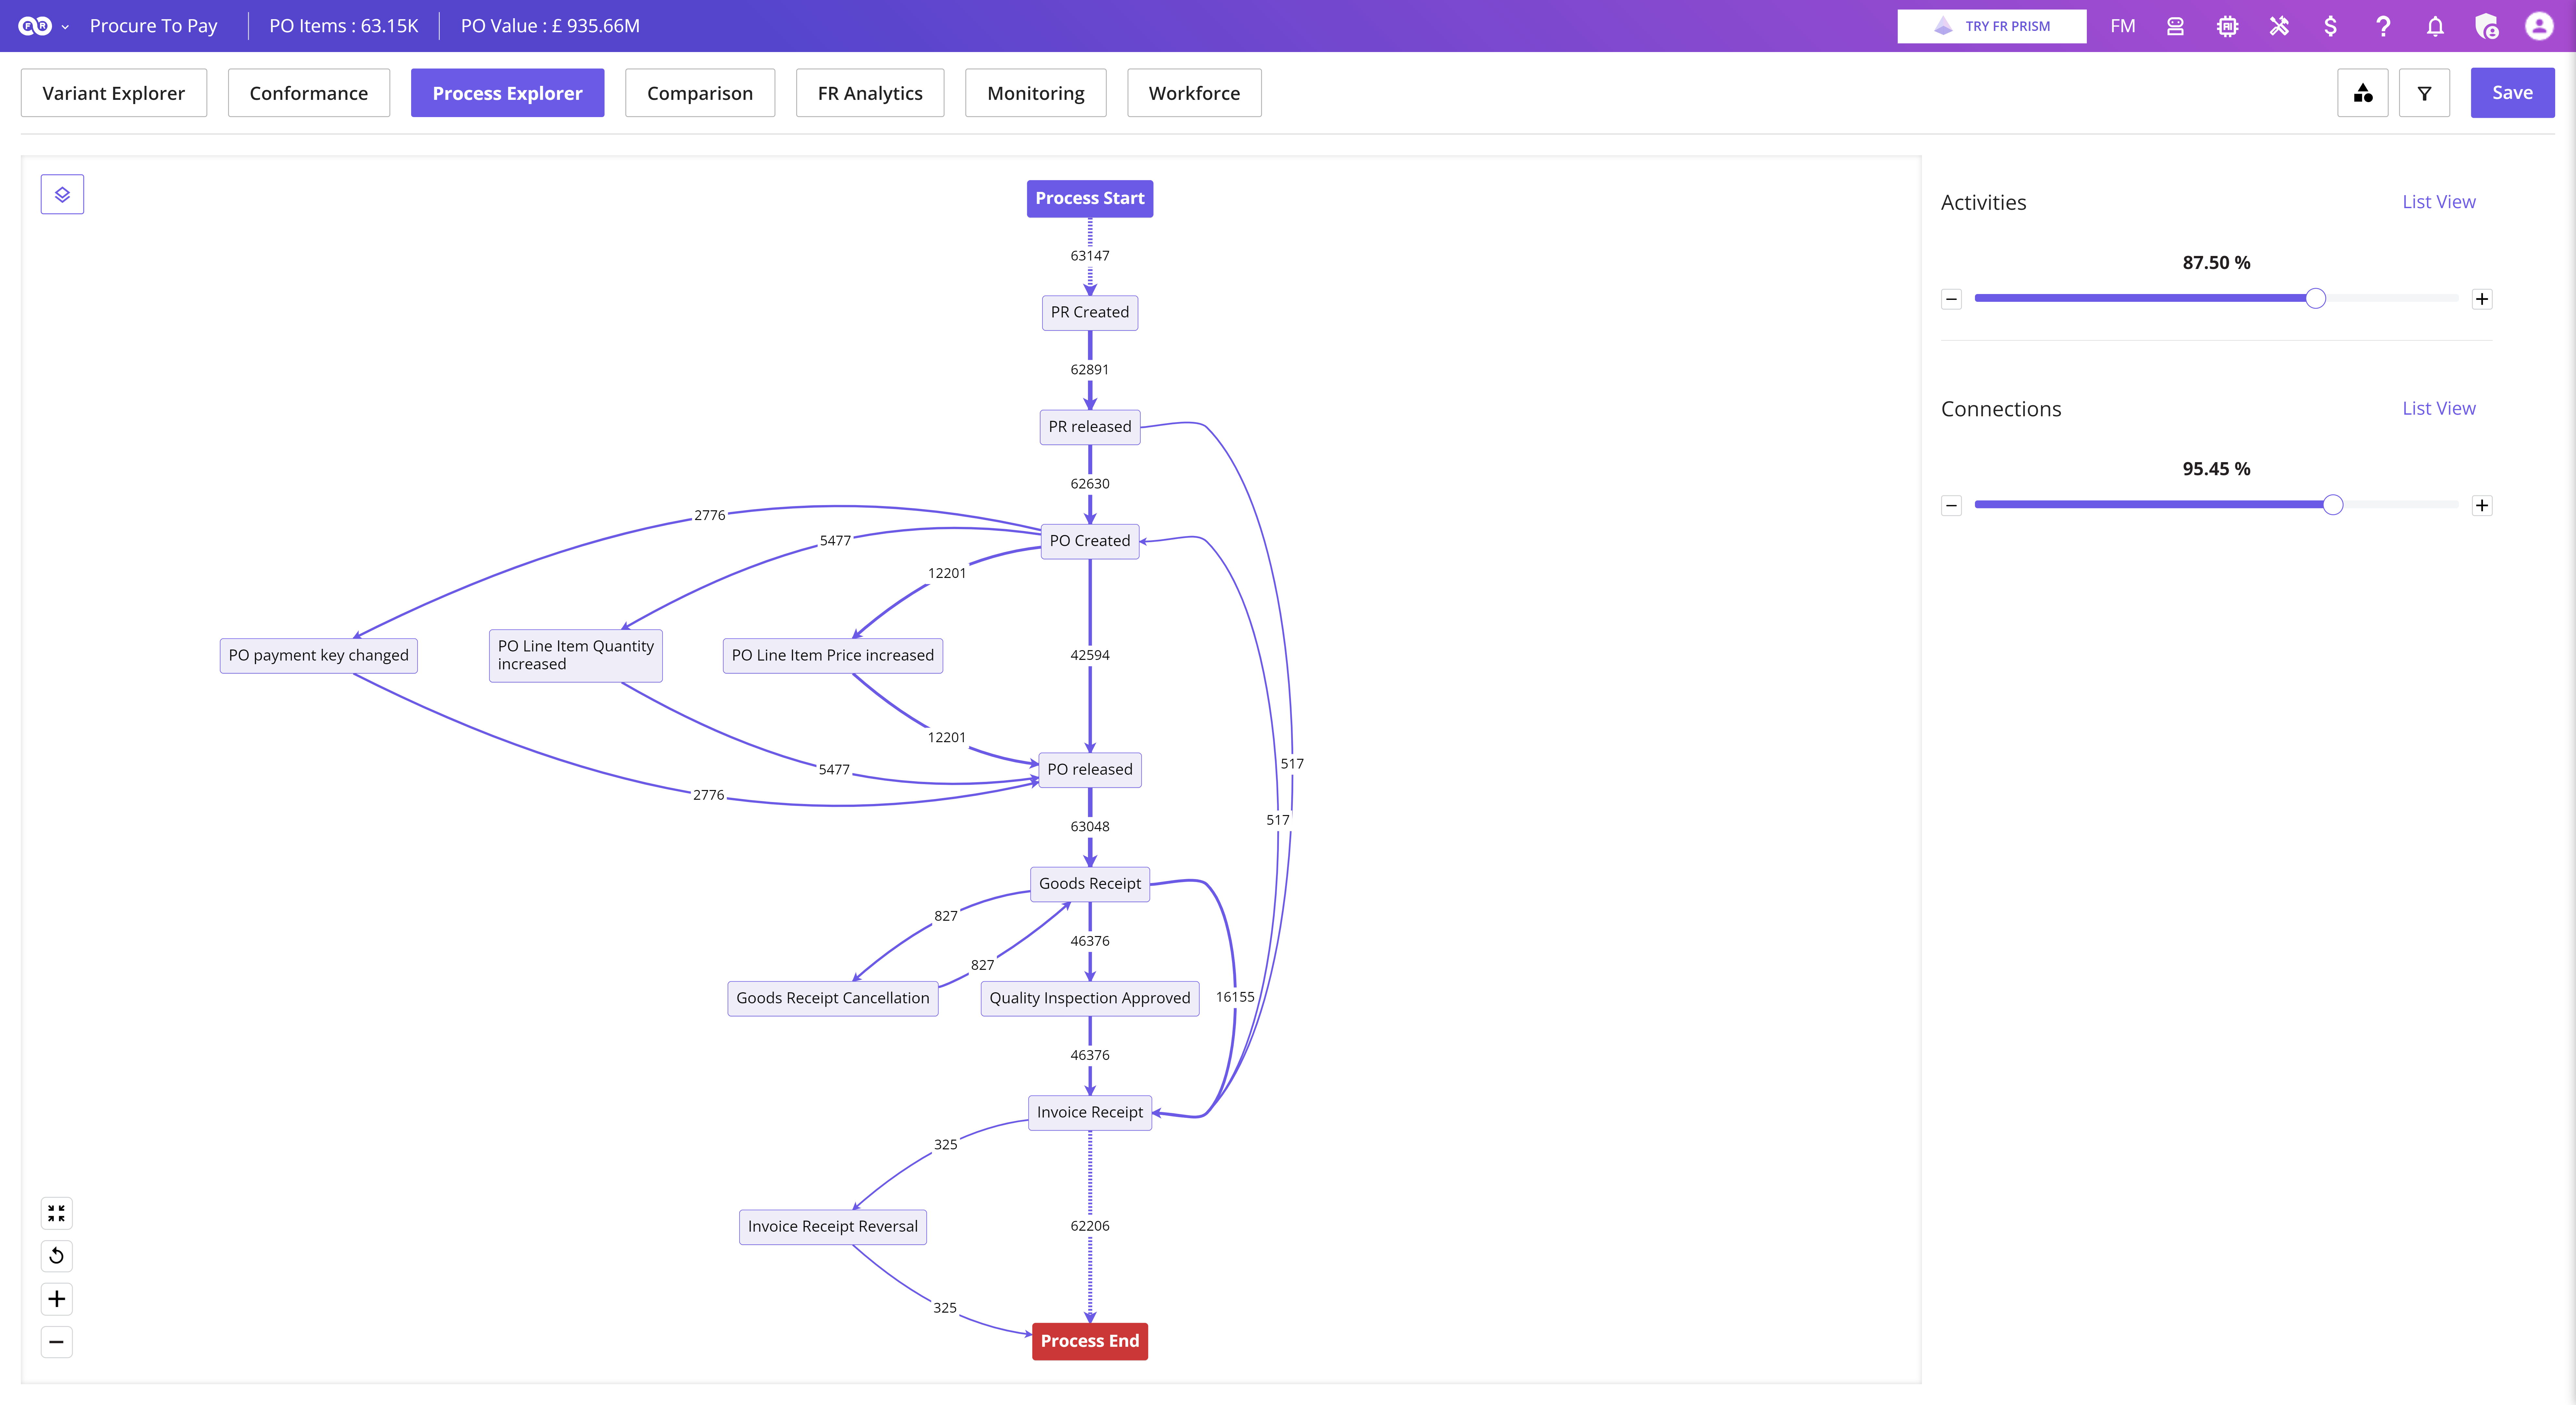The width and height of the screenshot is (2576, 1405).
Task: Click the app logo icon in header
Action: [35, 26]
